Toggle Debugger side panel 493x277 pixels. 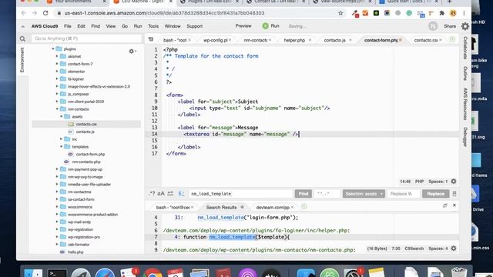tap(465, 137)
